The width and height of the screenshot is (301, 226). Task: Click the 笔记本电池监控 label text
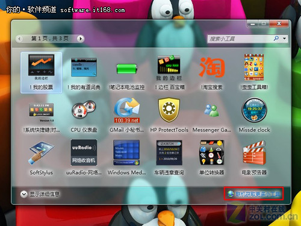point(126,87)
